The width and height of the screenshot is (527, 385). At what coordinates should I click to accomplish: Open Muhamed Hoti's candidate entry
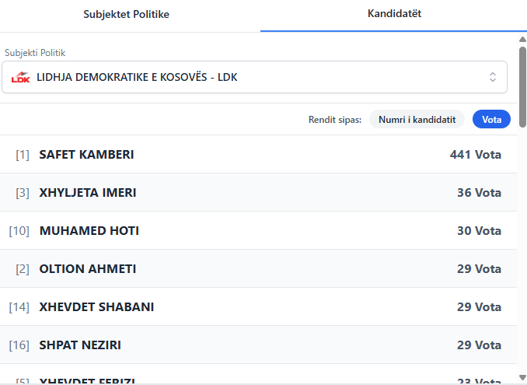point(89,231)
